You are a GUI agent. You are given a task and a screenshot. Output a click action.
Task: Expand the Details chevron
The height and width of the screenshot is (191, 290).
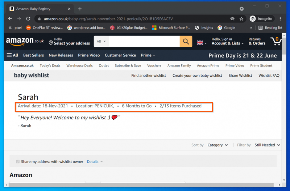(101, 162)
